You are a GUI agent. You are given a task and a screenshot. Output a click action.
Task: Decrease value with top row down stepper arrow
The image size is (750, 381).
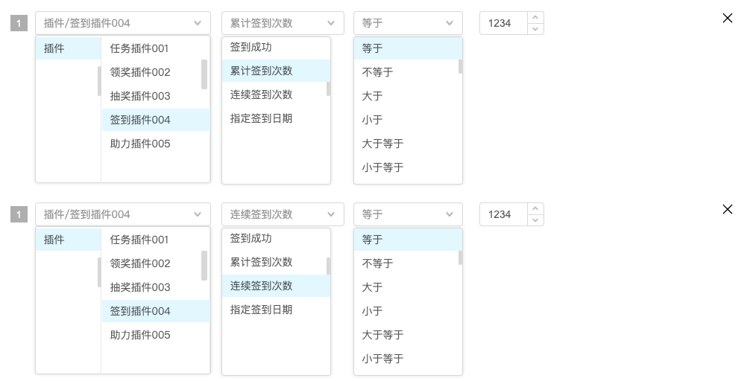click(535, 28)
